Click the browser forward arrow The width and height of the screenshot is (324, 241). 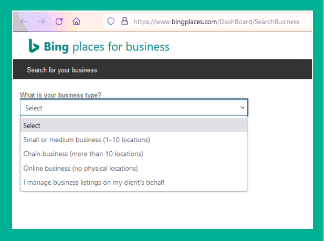tap(41, 22)
